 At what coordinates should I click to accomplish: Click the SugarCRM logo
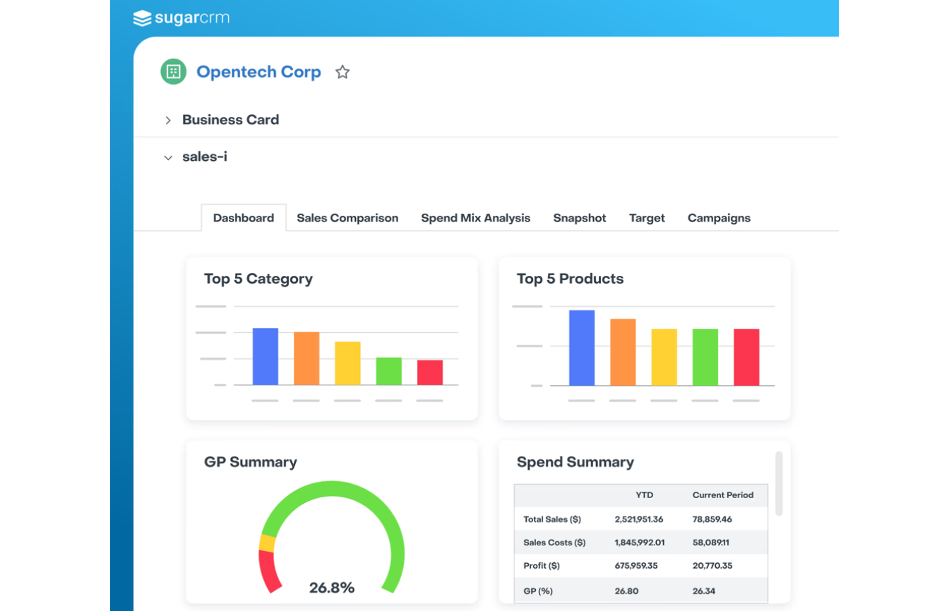(181, 18)
